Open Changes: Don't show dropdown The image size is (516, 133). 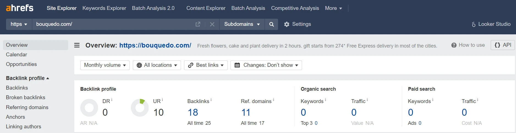[266, 65]
